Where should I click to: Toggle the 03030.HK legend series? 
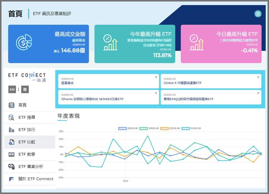coord(191,128)
